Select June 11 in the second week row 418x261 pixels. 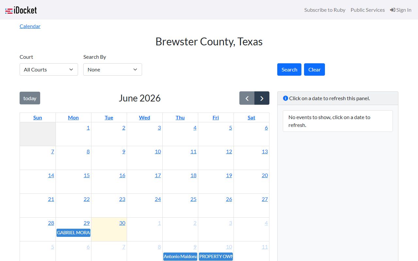tap(193, 151)
